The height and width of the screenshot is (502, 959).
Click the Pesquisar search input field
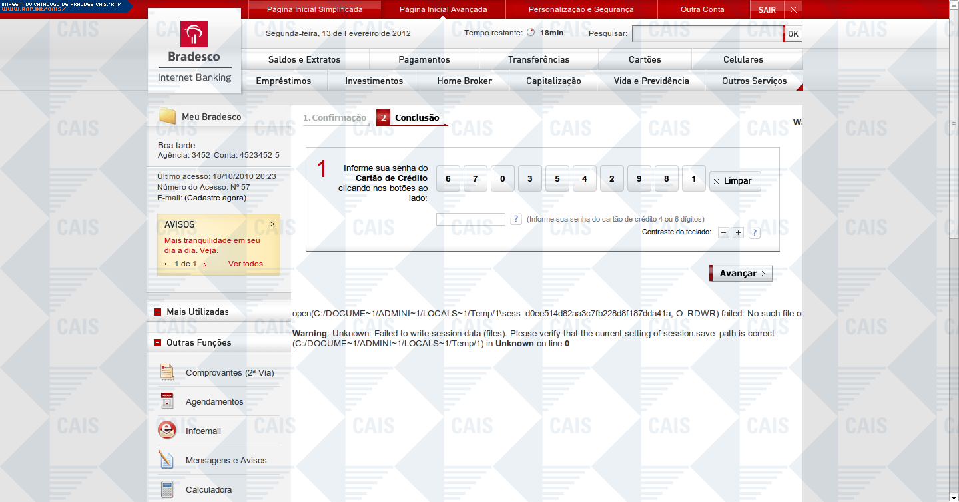[x=707, y=33]
